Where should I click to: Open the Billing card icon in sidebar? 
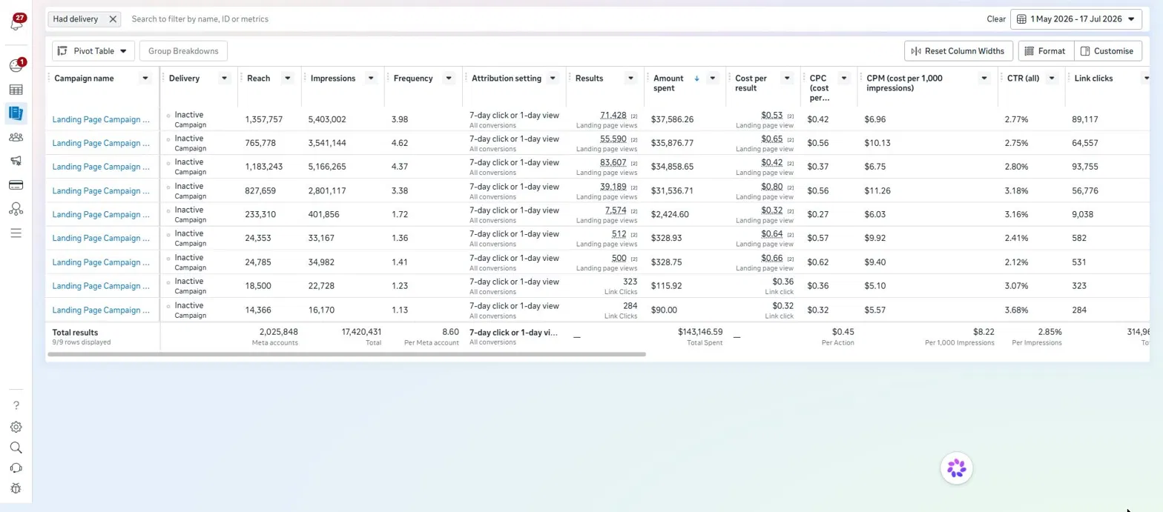[x=16, y=184]
